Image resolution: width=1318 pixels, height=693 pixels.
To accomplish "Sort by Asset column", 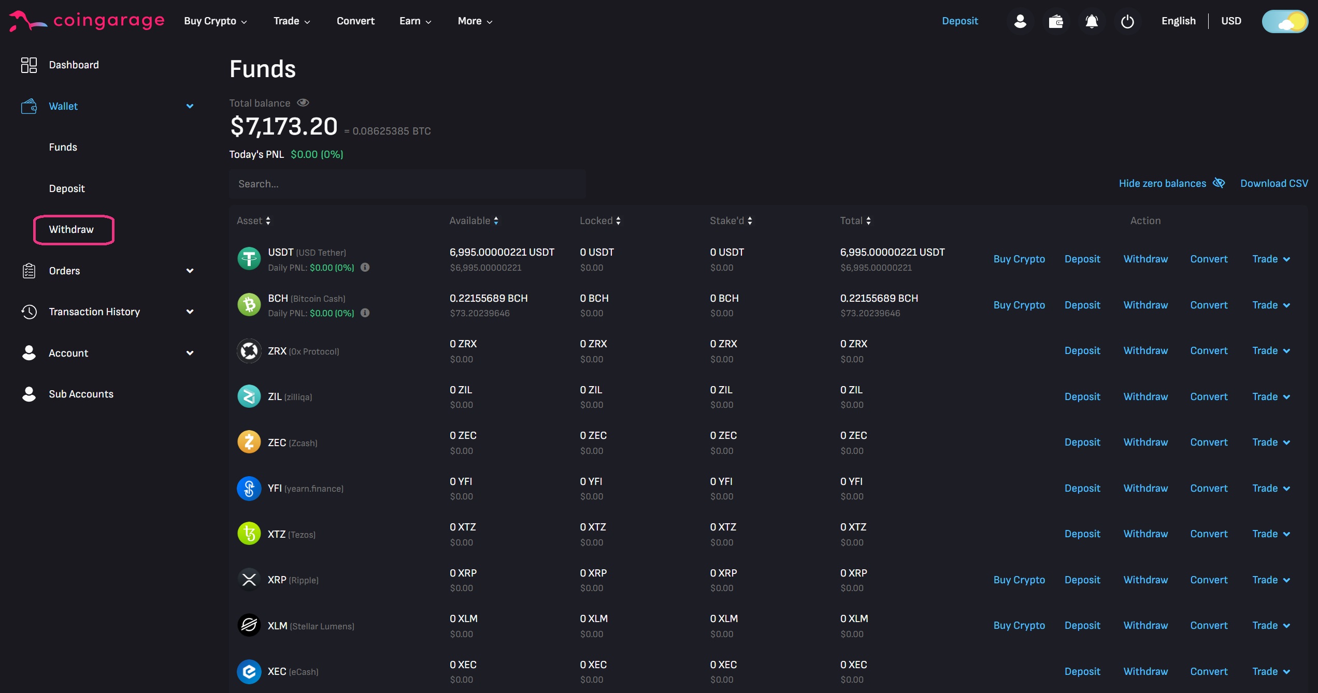I will pyautogui.click(x=253, y=220).
